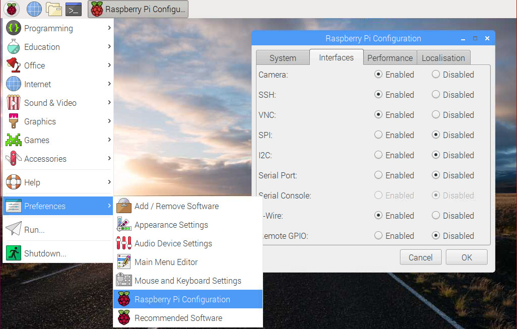Click the Raspberry Pi Configu... taskbar button
The image size is (517, 329).
point(138,9)
